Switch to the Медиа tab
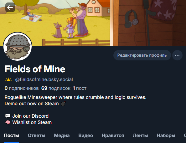186x143 pixels. pos(62,135)
